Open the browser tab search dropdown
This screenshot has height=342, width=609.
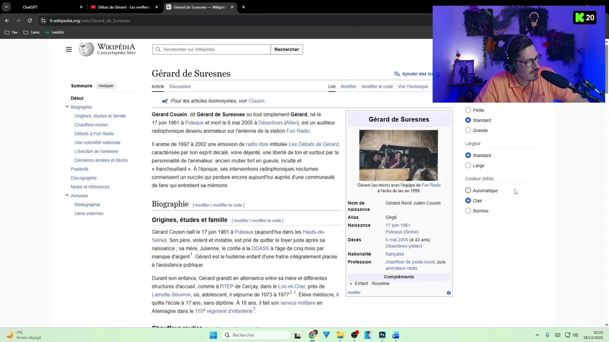[x=6, y=7]
